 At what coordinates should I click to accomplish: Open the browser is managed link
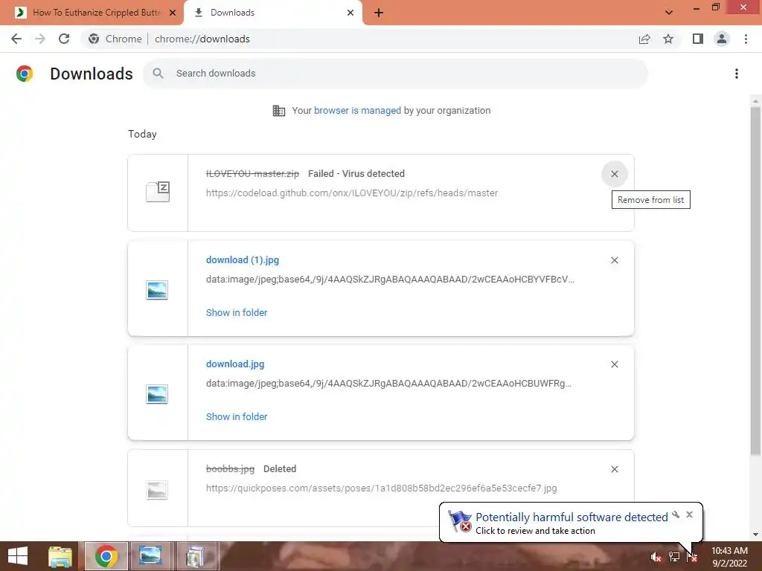(x=357, y=111)
